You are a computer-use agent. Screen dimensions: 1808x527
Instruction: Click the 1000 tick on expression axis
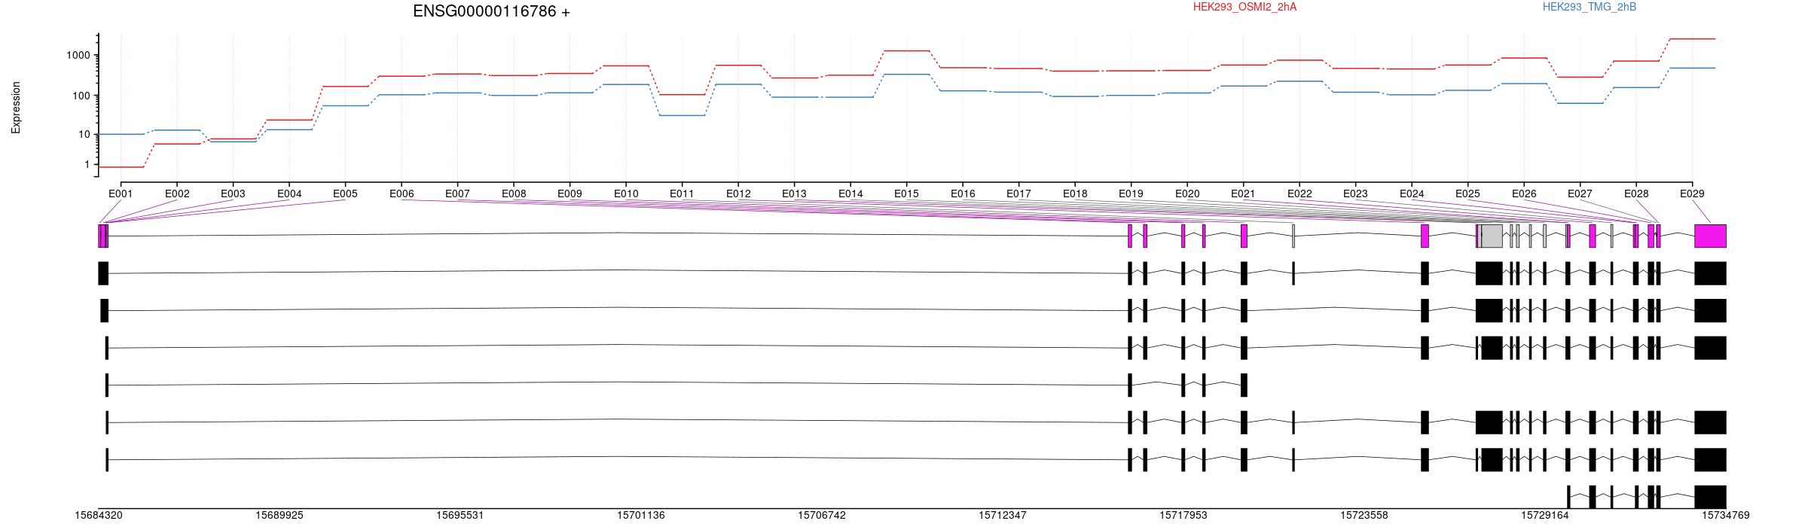pos(78,55)
